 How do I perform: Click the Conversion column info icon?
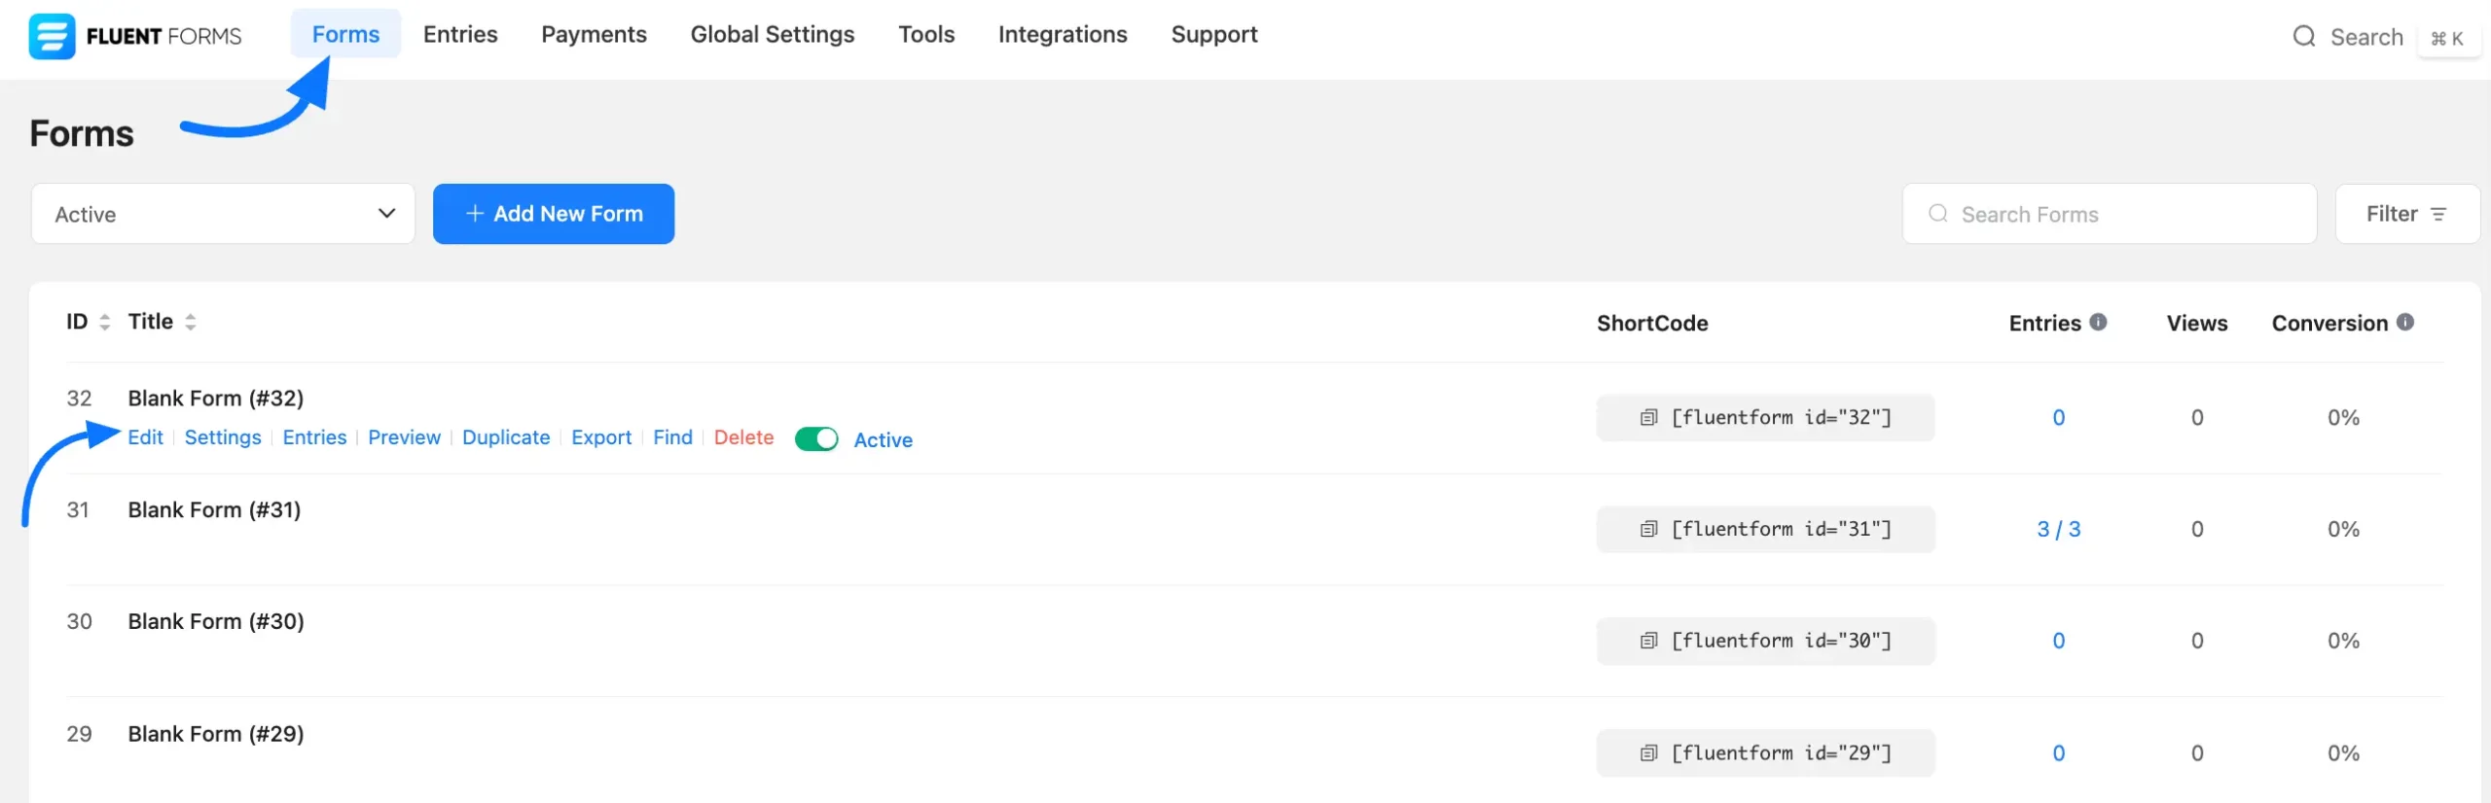2405,322
